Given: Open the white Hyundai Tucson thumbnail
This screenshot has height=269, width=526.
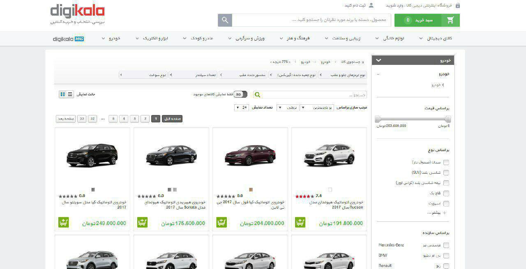Looking at the screenshot, I should coord(329,155).
